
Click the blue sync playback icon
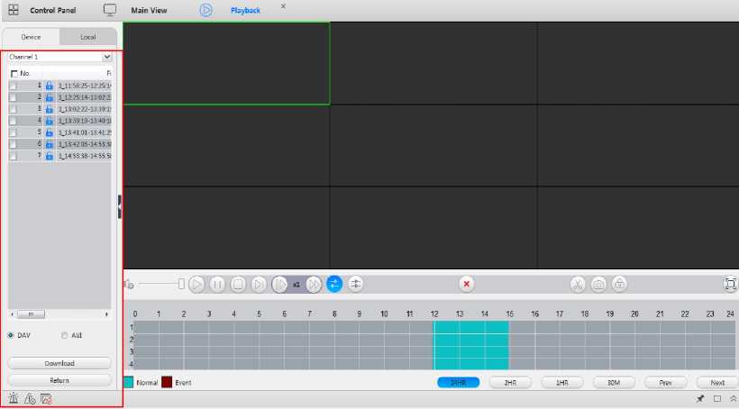point(334,284)
